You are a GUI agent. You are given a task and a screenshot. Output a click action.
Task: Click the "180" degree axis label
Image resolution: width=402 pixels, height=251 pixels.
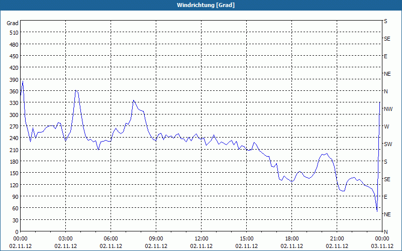point(14,162)
